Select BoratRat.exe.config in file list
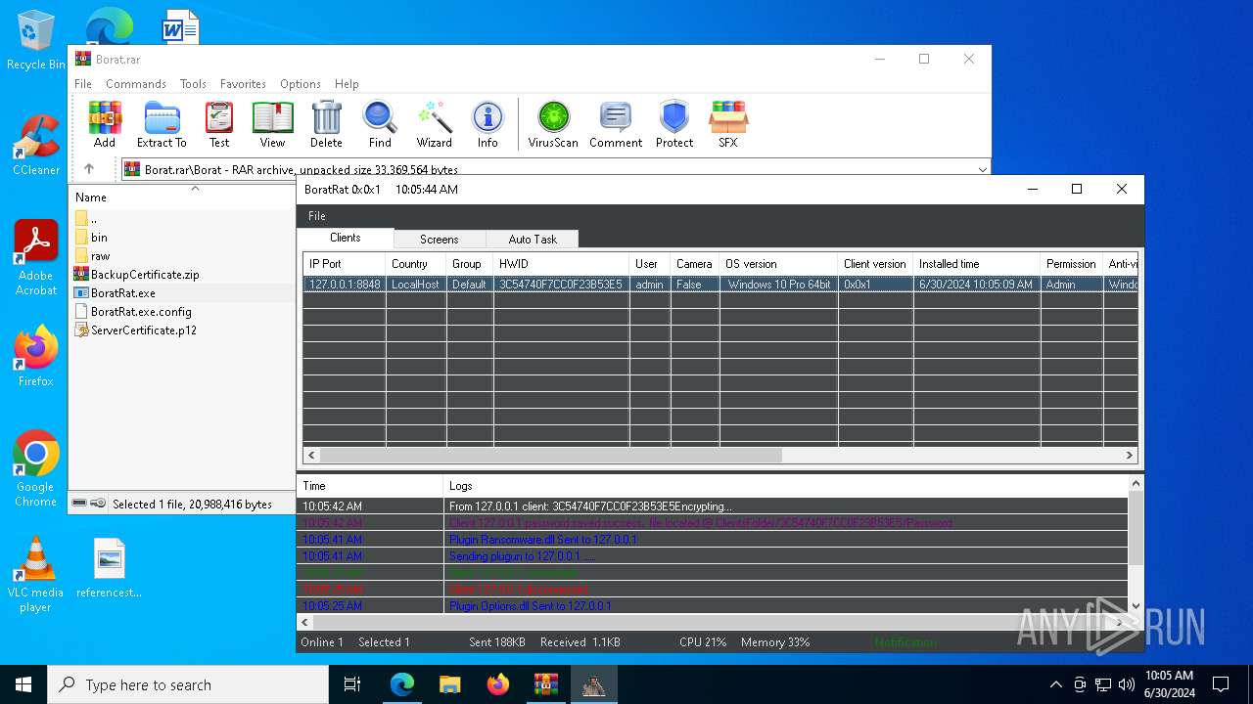The height and width of the screenshot is (704, 1253). 141,312
